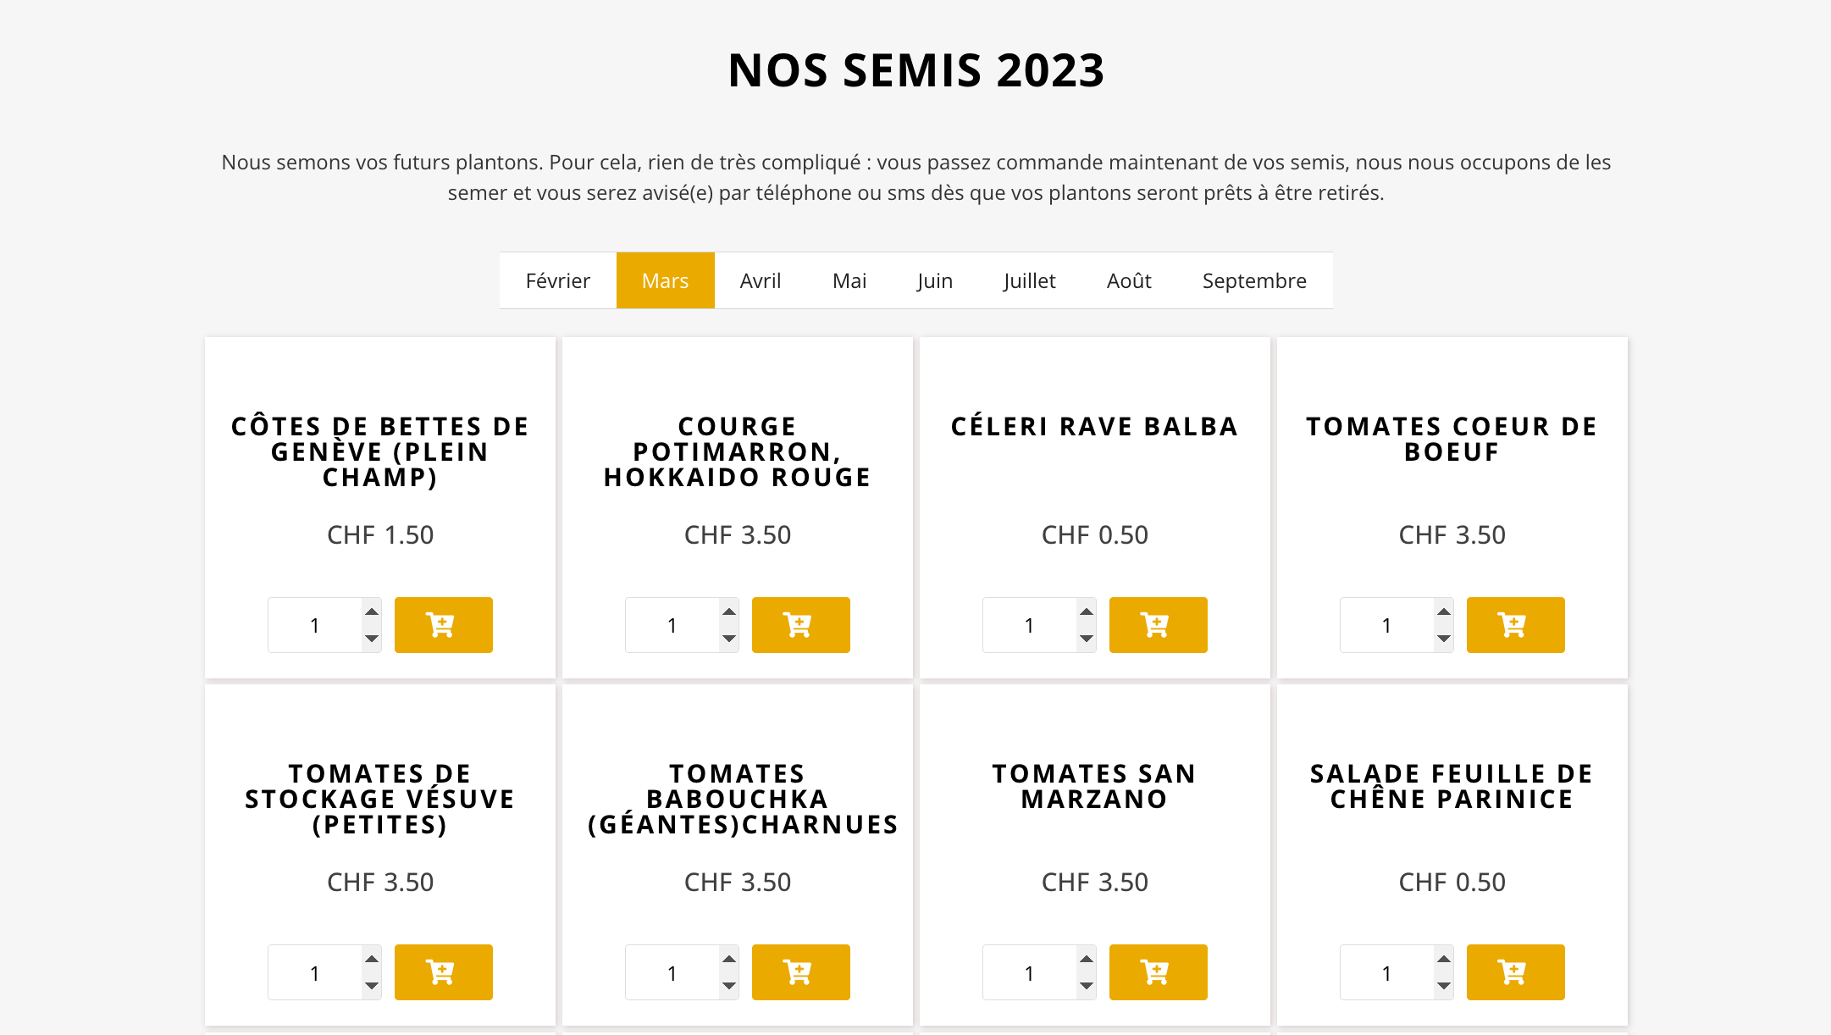
Task: Switch to the Février tab
Action: click(x=557, y=280)
